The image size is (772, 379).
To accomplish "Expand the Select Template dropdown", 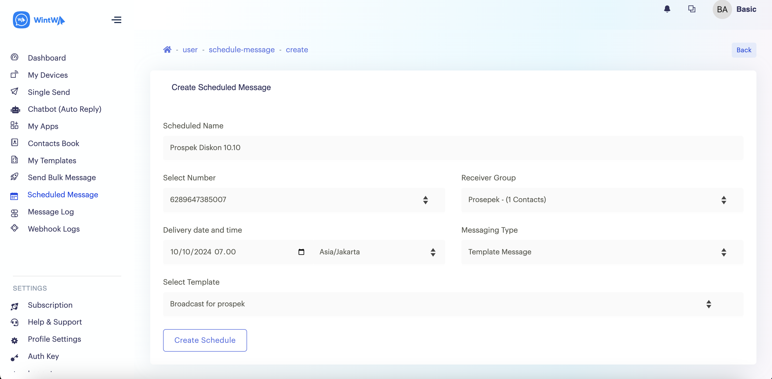I will point(453,304).
